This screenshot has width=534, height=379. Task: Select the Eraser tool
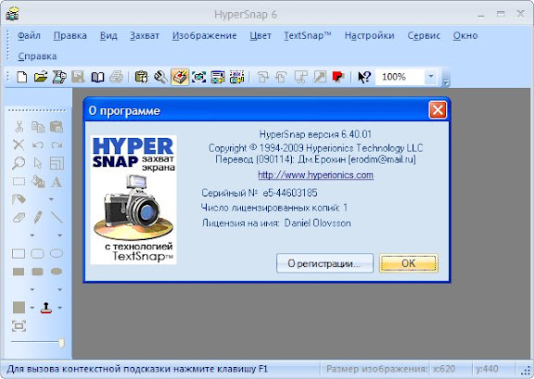tap(19, 217)
